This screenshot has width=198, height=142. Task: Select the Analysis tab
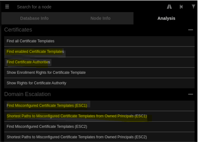166,18
